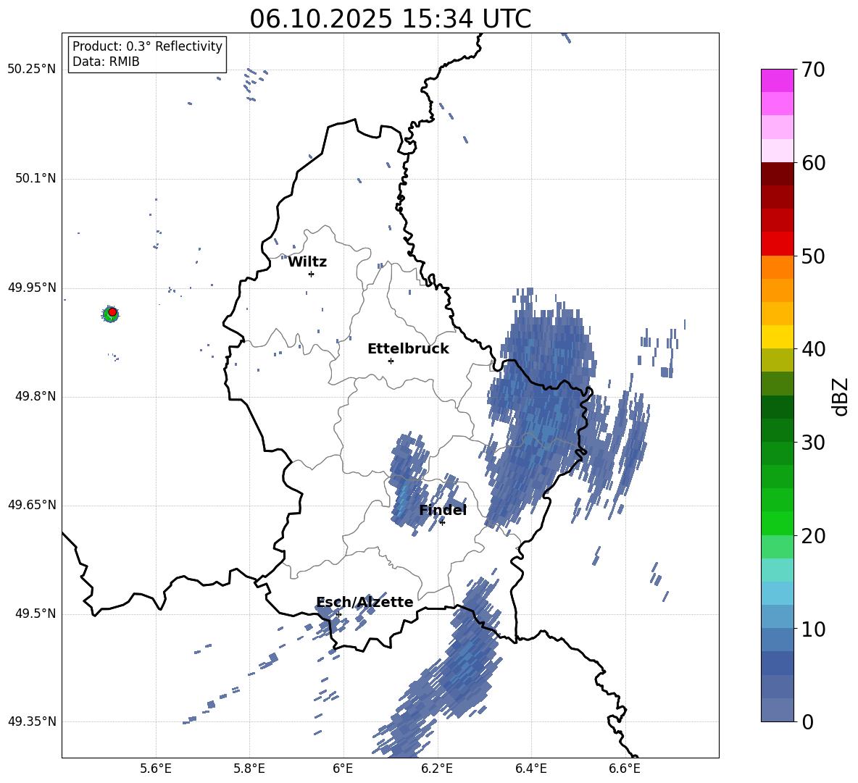Image resolution: width=858 pixels, height=783 pixels.
Task: Click the 30 value on colorbar
Action: pyautogui.click(x=813, y=443)
